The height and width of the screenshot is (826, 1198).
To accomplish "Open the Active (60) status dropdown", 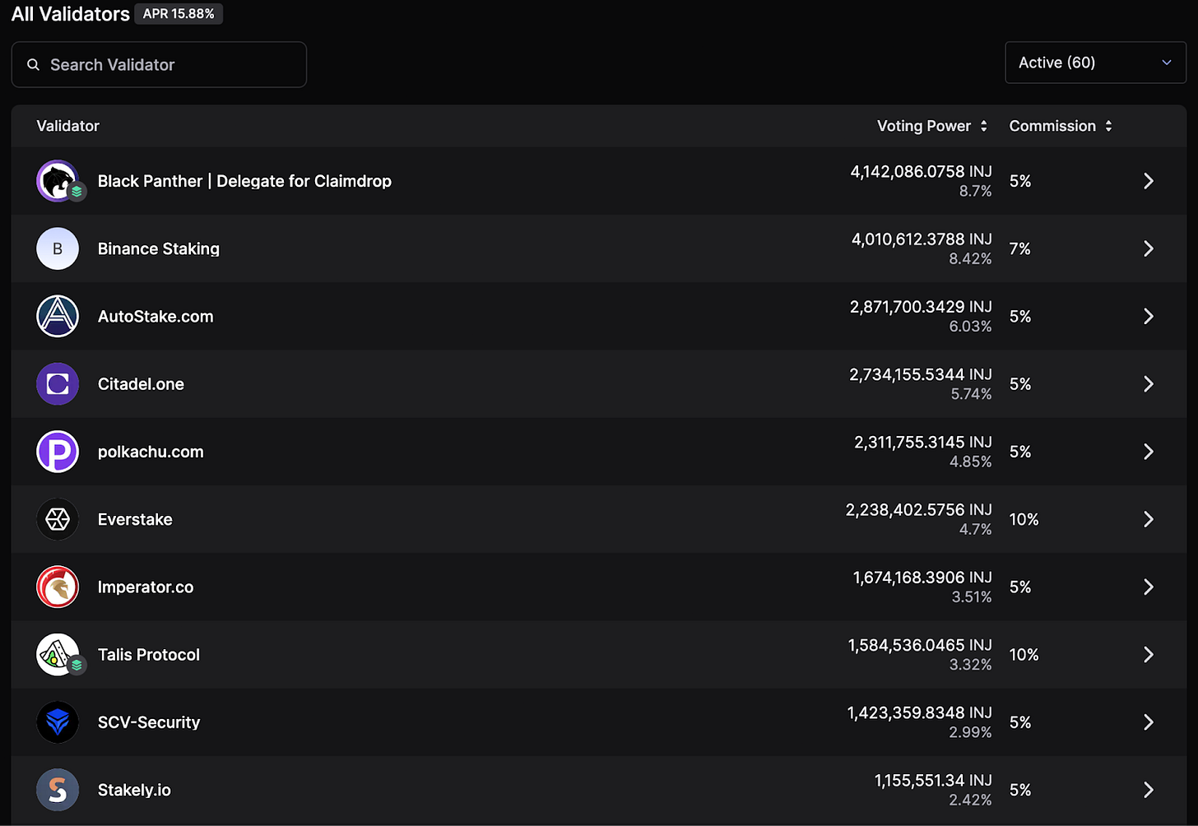I will click(1095, 63).
